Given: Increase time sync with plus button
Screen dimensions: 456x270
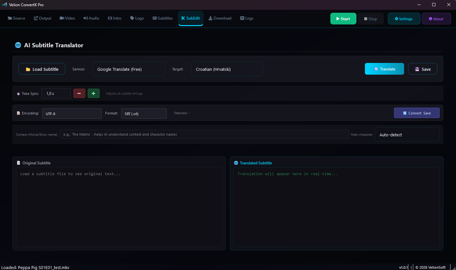Looking at the screenshot, I should click(94, 93).
